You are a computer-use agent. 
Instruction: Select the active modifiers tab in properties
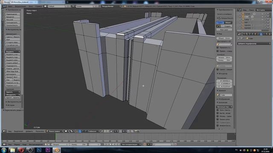261,34
